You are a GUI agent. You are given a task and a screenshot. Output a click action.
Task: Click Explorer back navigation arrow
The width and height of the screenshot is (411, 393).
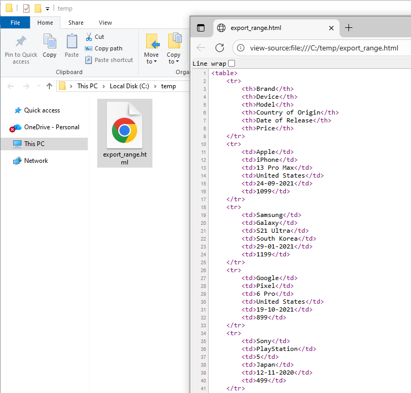tap(11, 86)
